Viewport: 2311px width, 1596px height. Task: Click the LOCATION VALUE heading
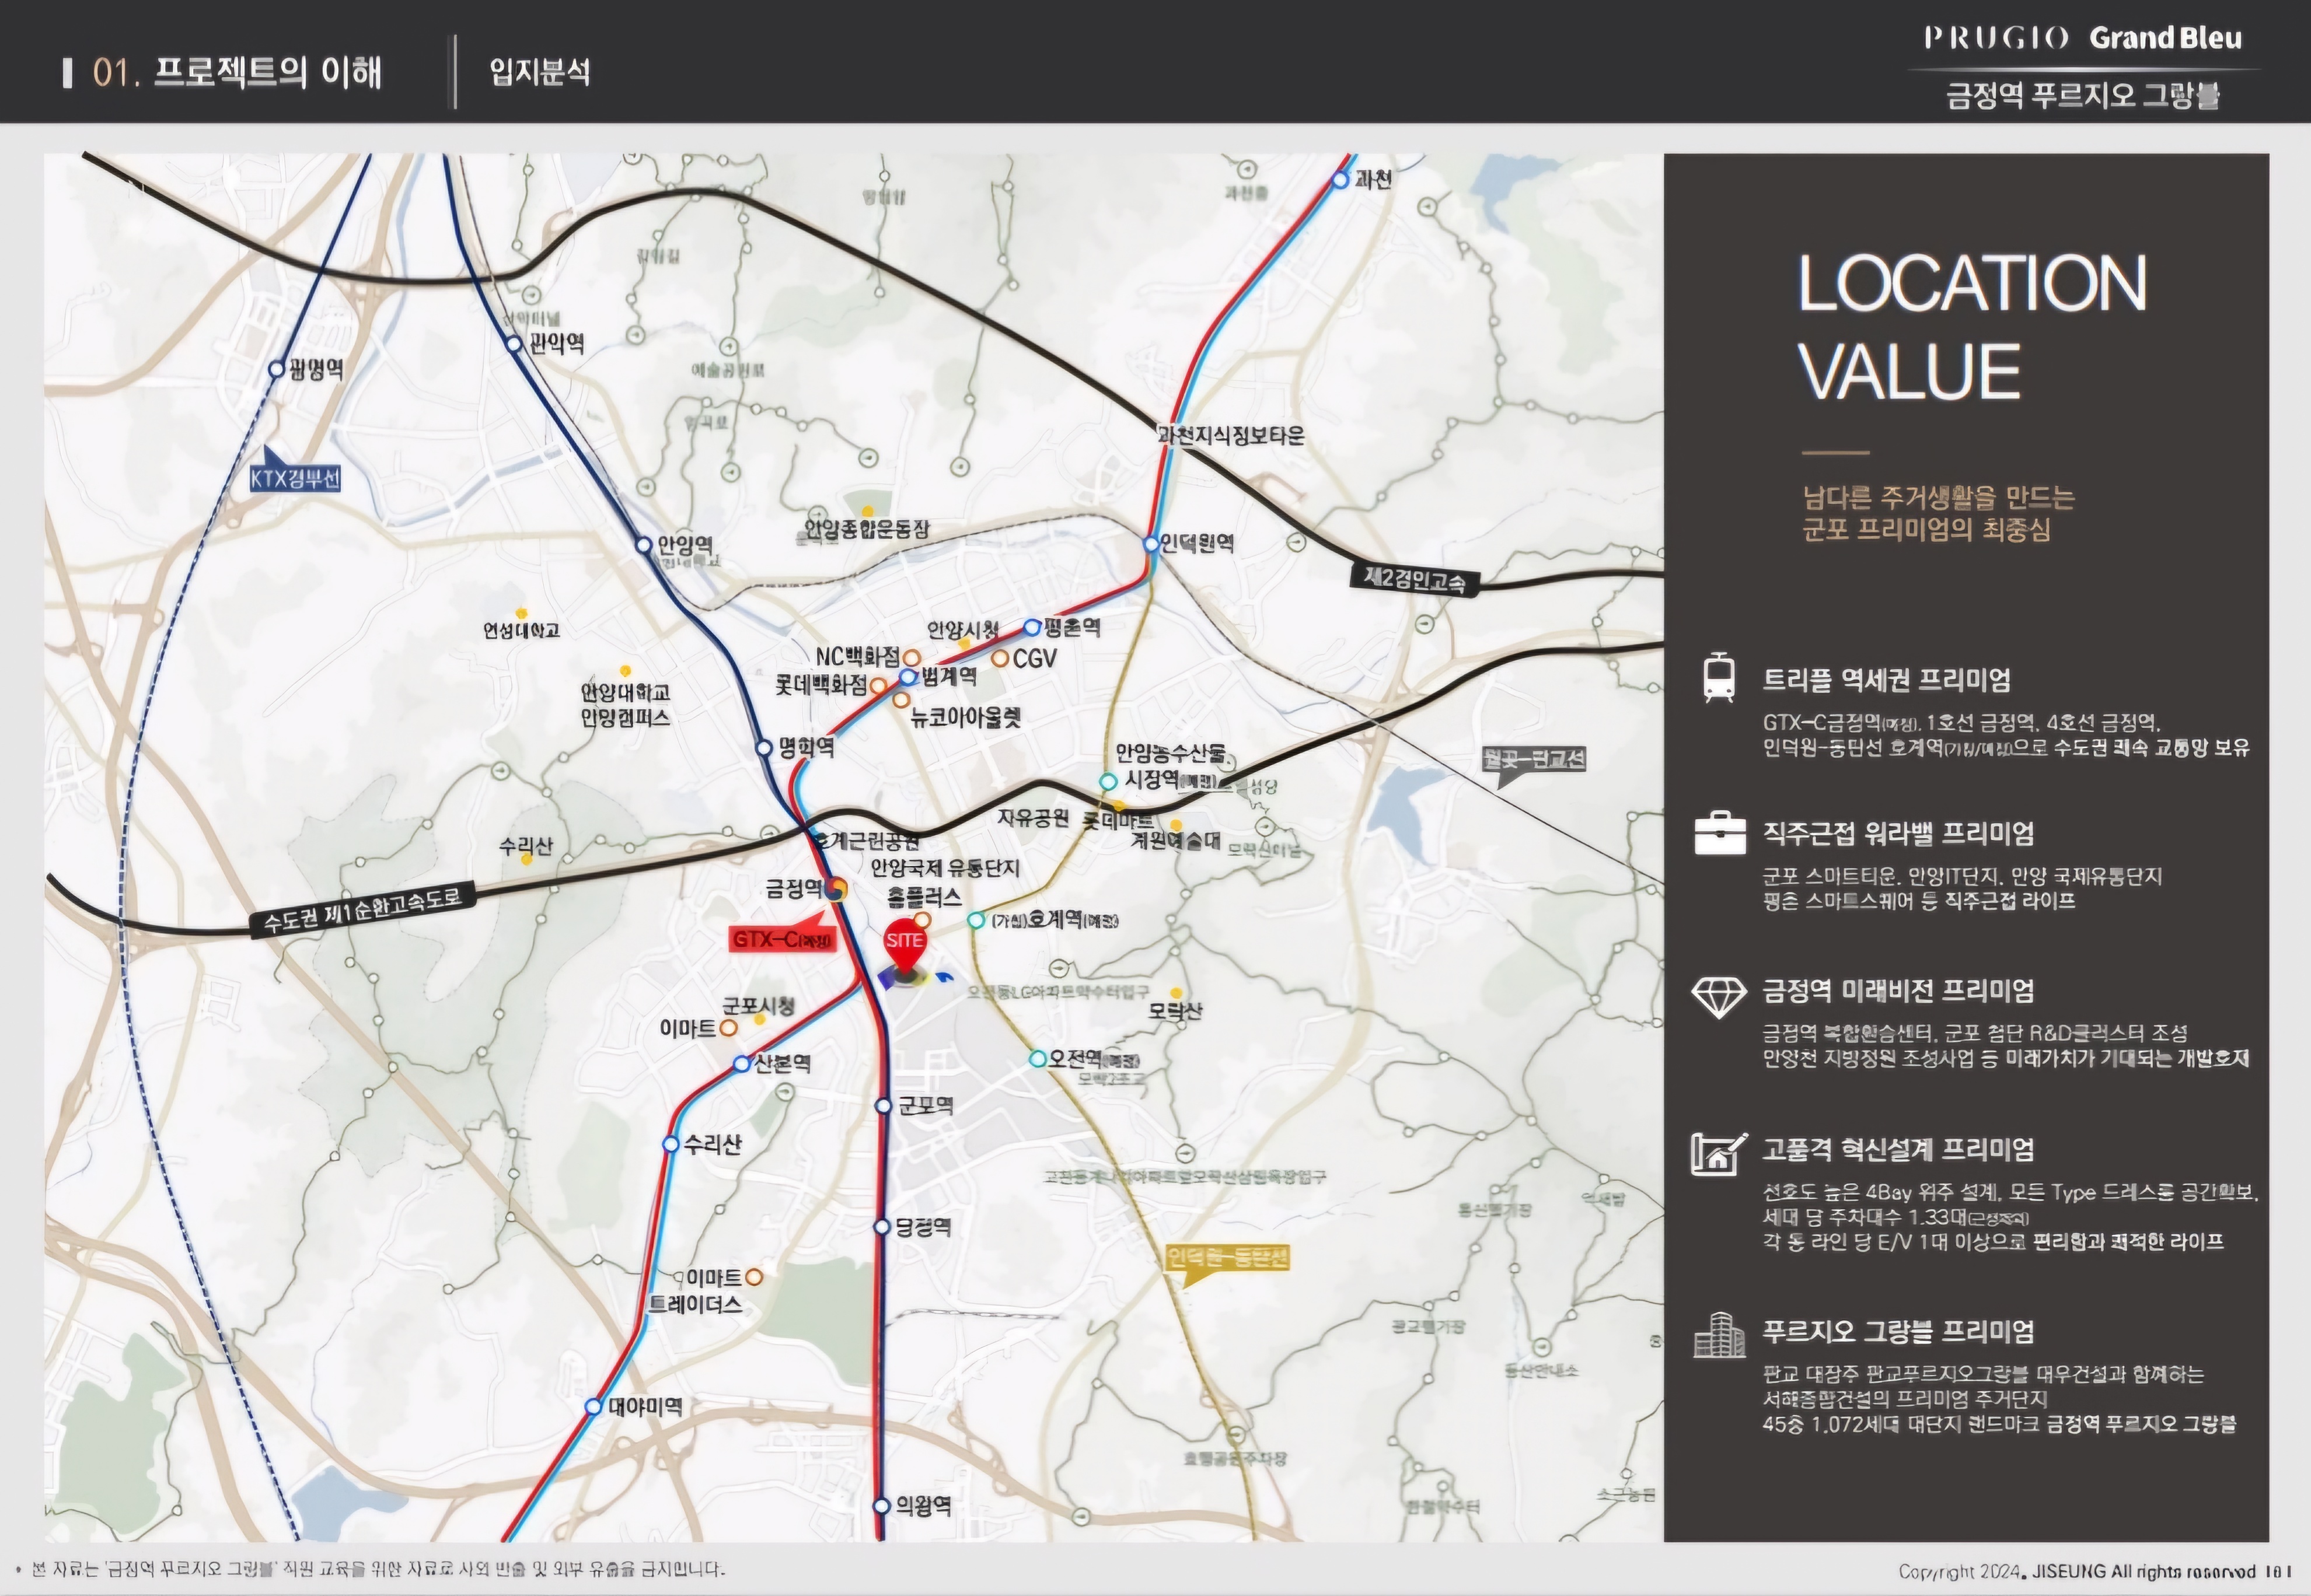click(1972, 326)
